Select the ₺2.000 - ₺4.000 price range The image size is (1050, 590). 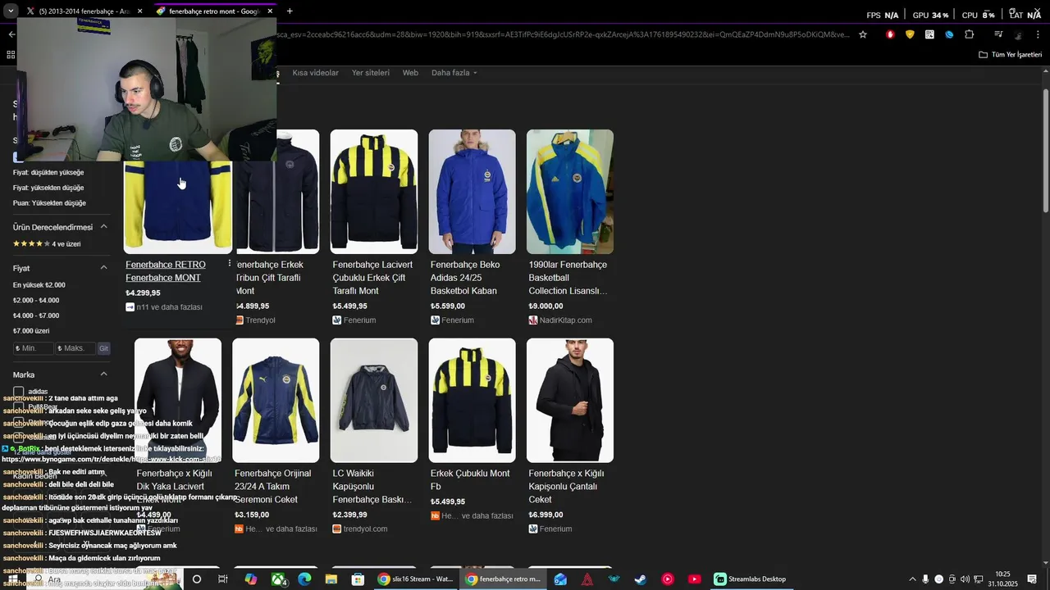click(36, 301)
